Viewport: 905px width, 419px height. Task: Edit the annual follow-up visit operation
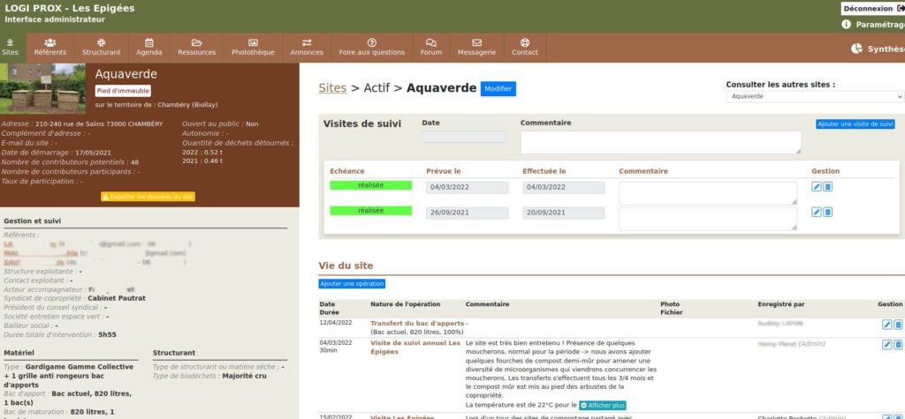(x=886, y=345)
